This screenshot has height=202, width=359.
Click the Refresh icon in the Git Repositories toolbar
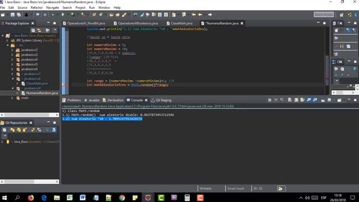33,130
